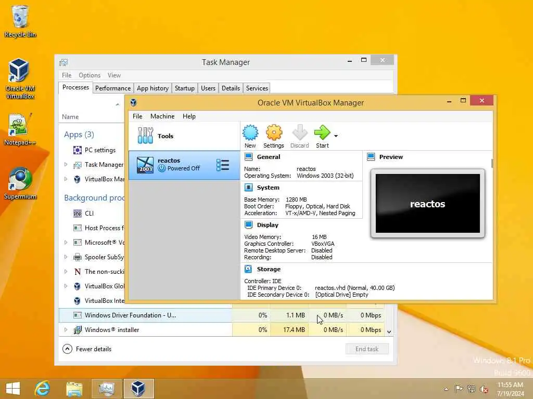
Task: Switch to the Users tab
Action: (x=208, y=88)
